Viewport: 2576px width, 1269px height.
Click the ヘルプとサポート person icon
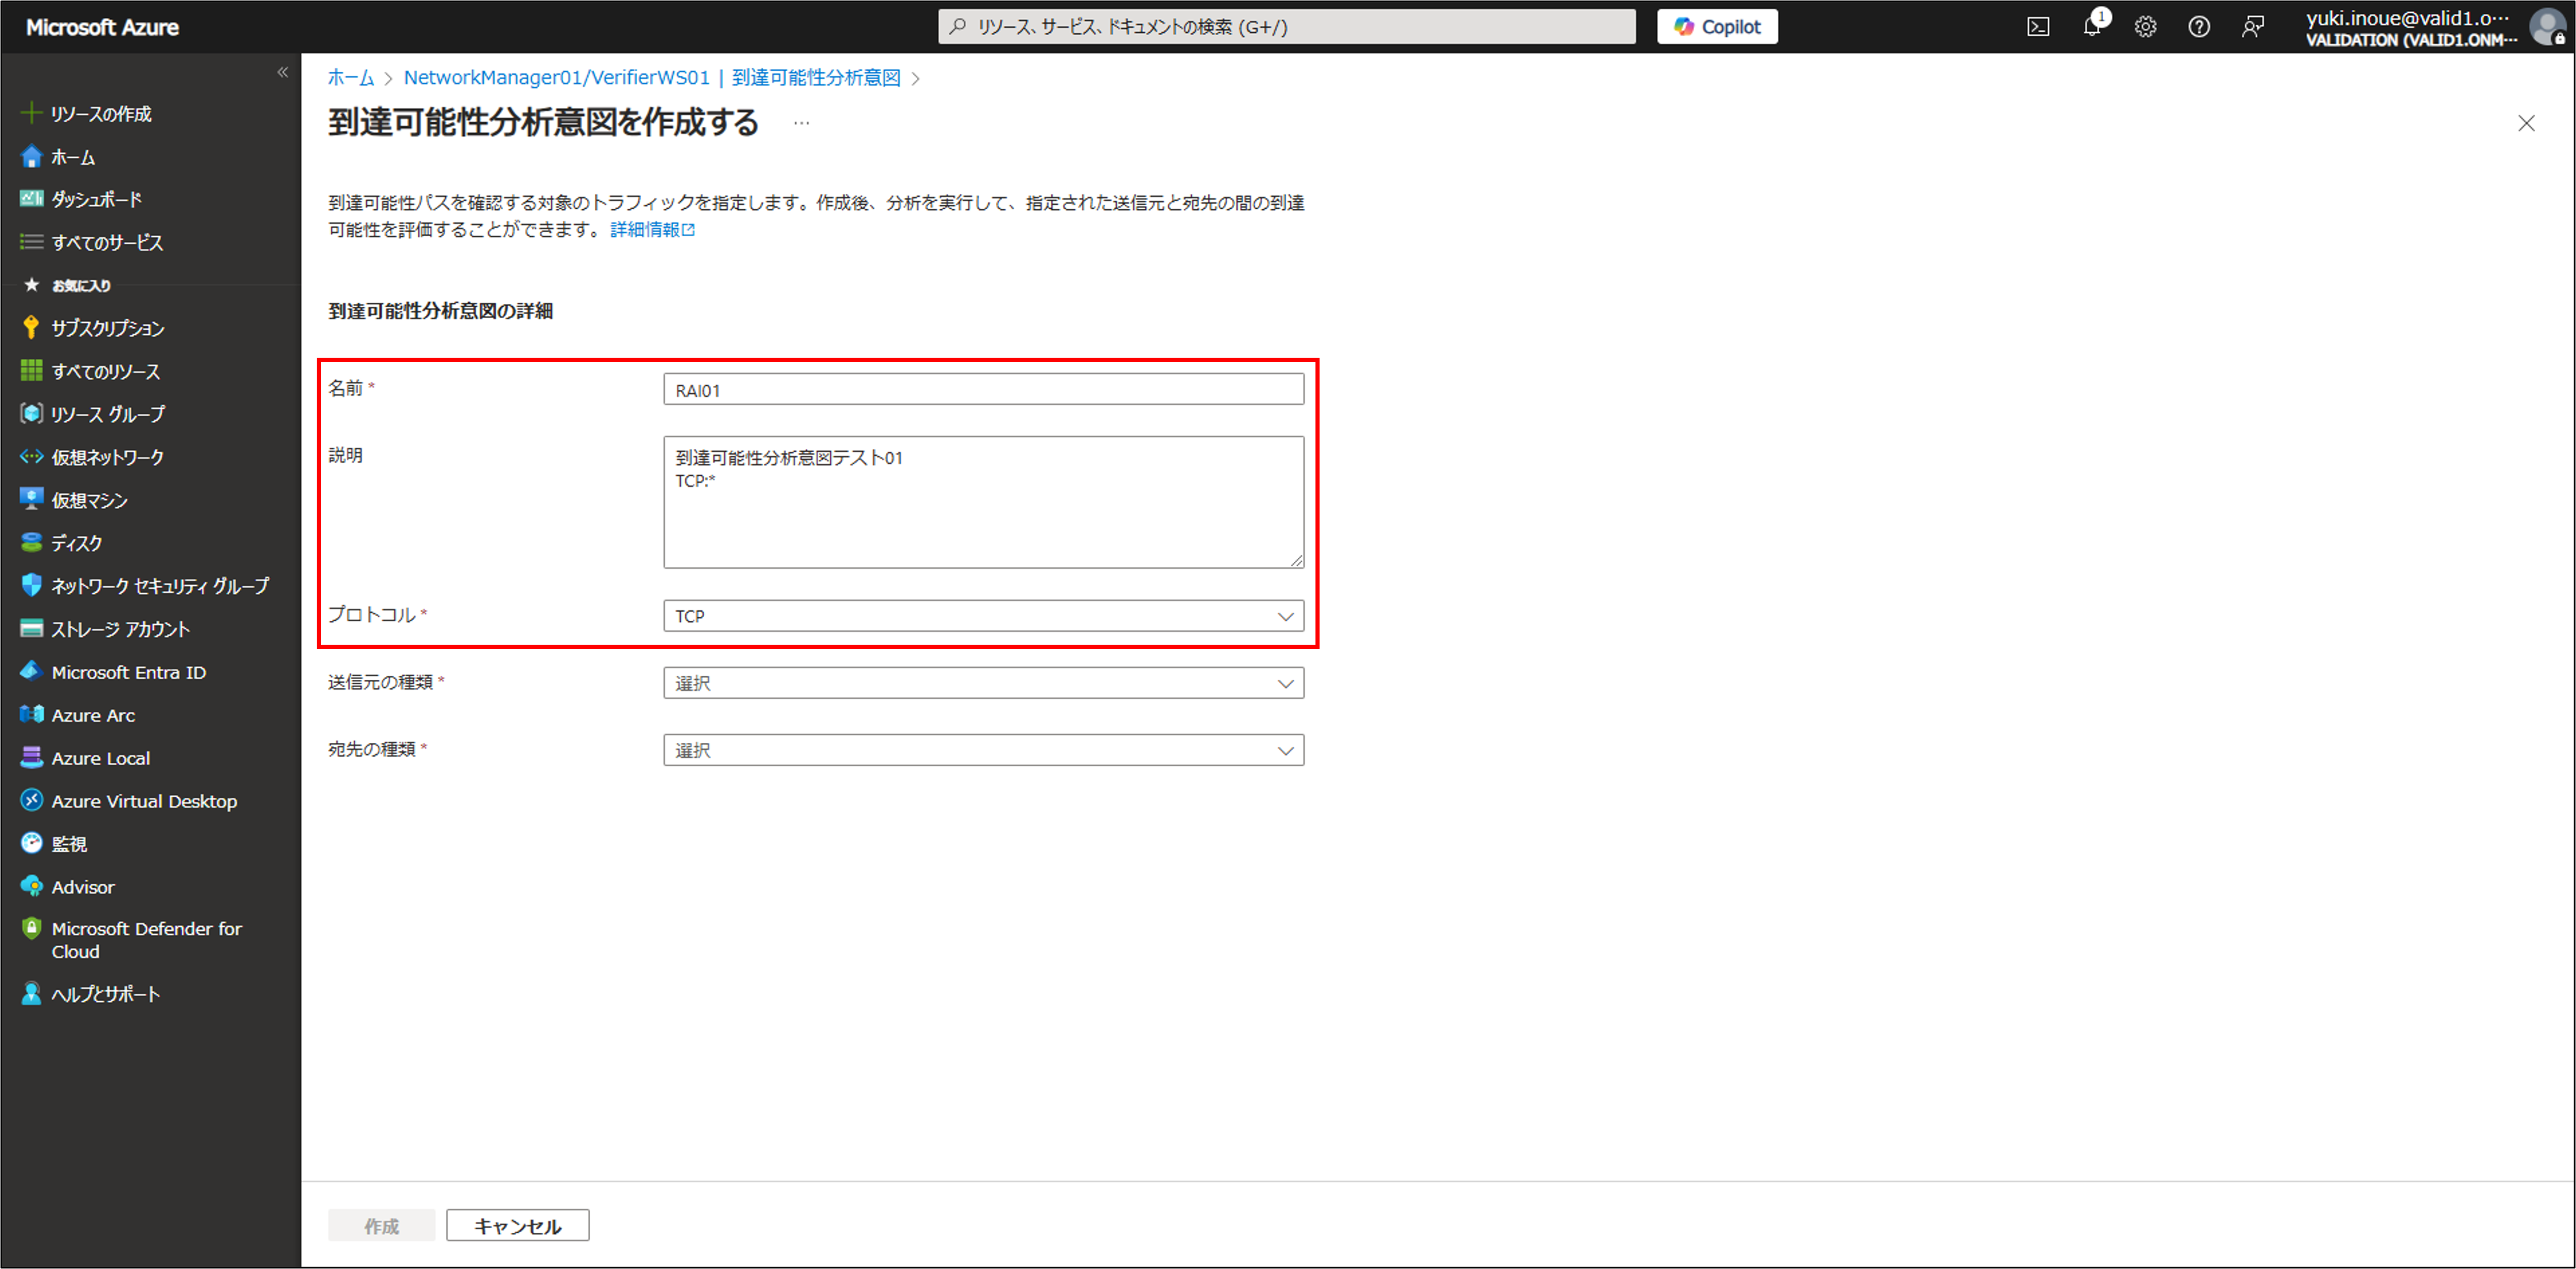[x=32, y=993]
